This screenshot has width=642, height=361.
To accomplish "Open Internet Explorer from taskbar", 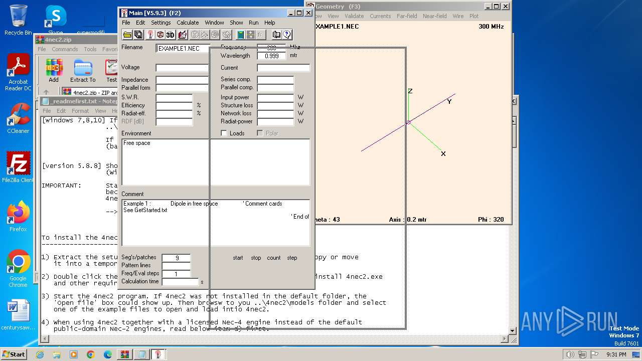I will click(x=40, y=354).
